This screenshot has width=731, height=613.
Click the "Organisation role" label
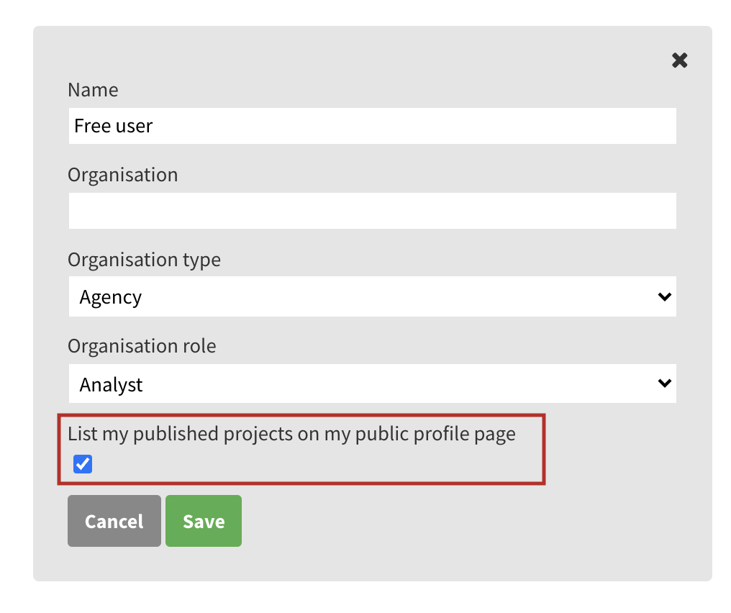point(142,346)
